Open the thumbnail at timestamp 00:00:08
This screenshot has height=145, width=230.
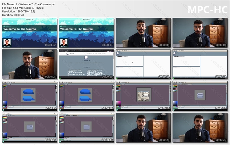(x=29, y=64)
